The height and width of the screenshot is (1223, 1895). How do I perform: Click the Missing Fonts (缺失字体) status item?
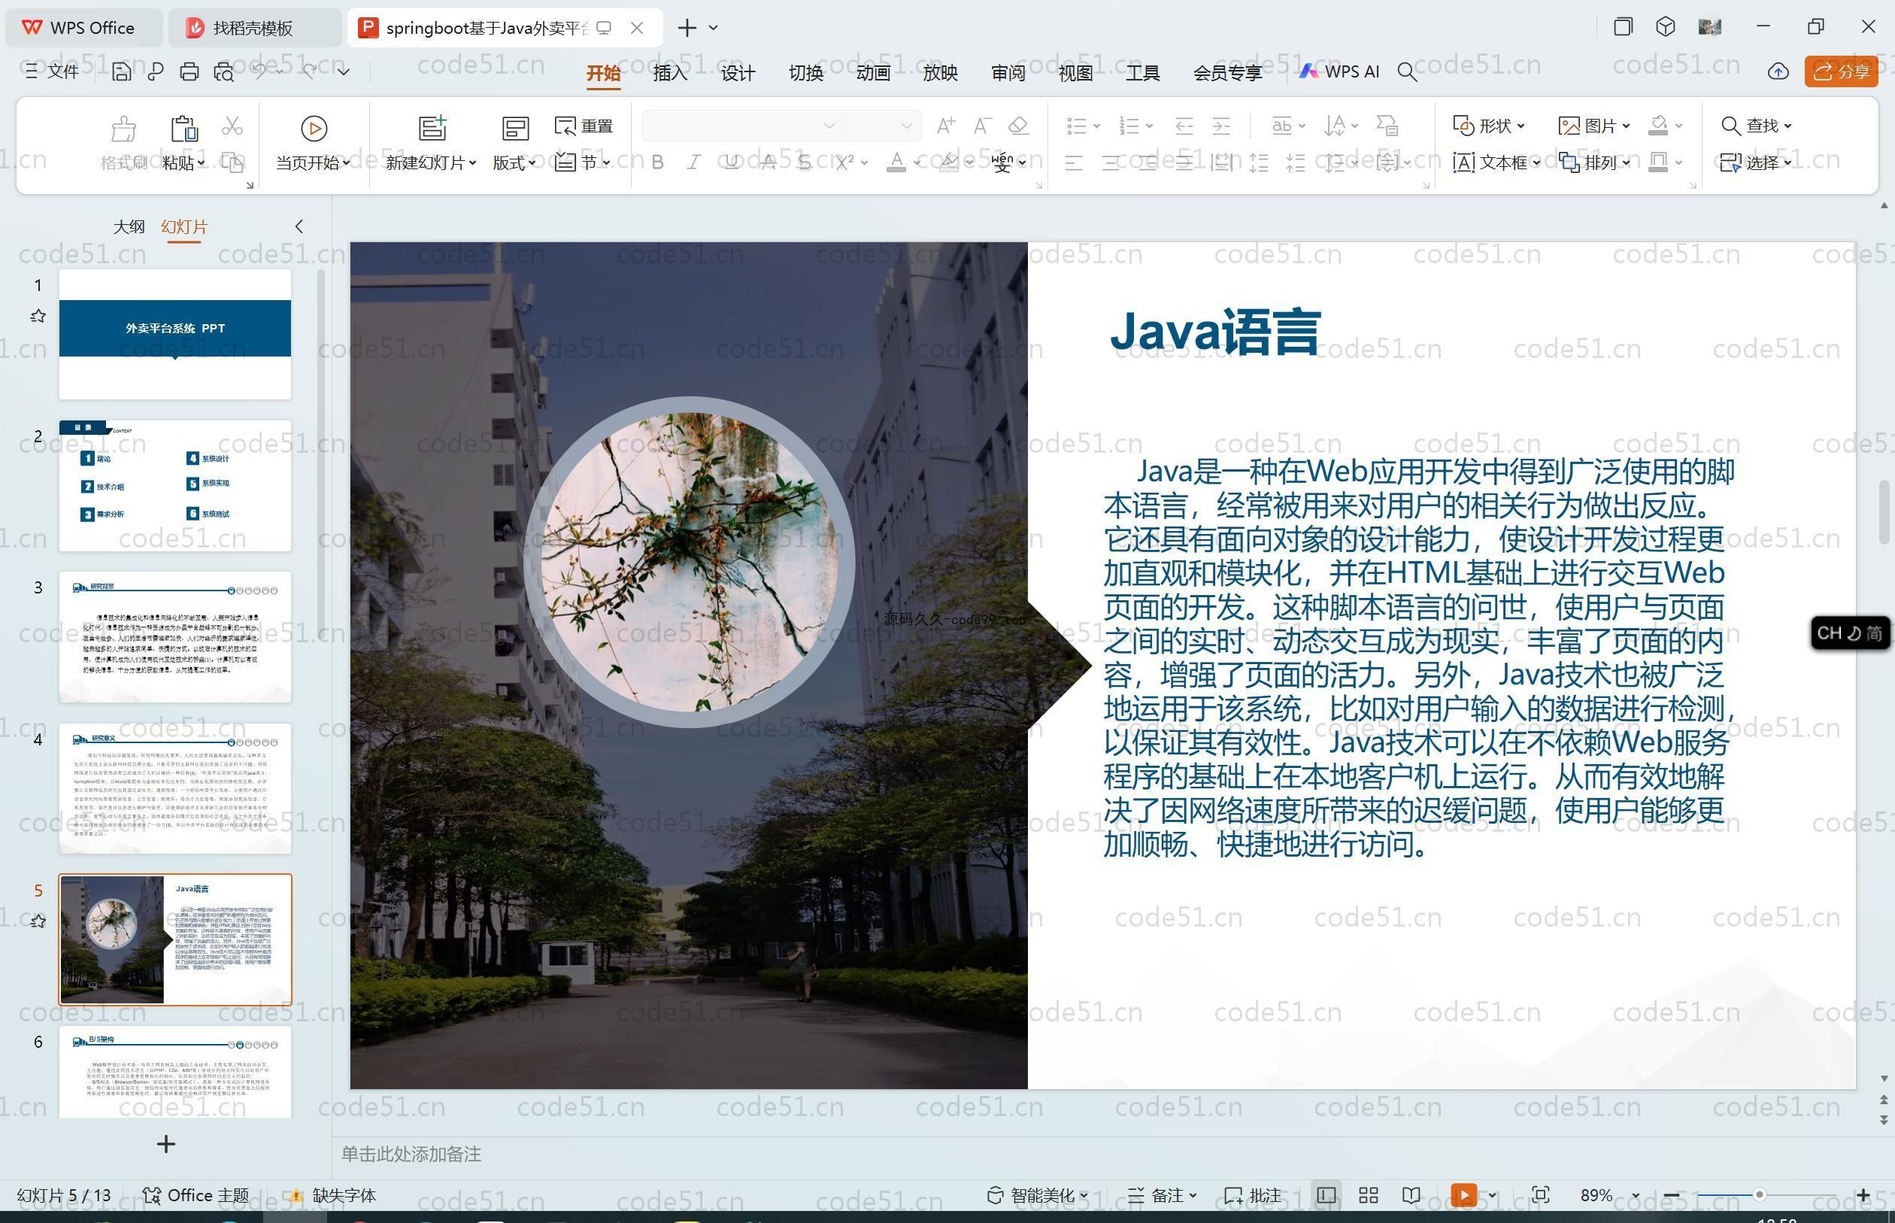(x=332, y=1195)
